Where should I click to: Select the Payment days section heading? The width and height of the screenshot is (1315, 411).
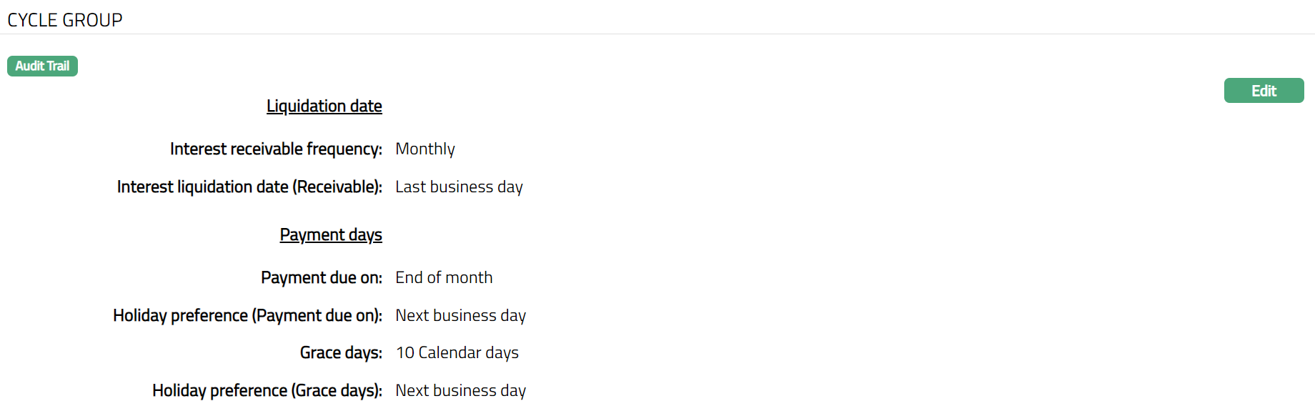pos(330,235)
